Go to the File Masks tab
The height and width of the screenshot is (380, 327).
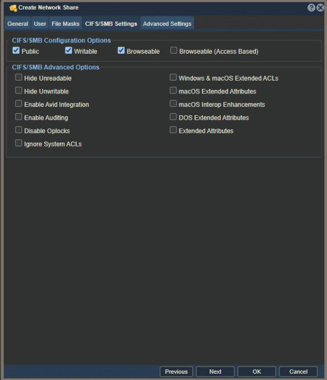[x=65, y=24]
